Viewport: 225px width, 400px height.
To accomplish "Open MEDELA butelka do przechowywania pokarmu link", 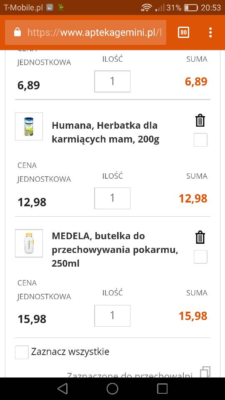I will pyautogui.click(x=115, y=250).
